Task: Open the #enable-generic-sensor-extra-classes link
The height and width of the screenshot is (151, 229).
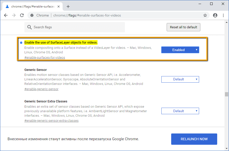Action: click(51, 120)
